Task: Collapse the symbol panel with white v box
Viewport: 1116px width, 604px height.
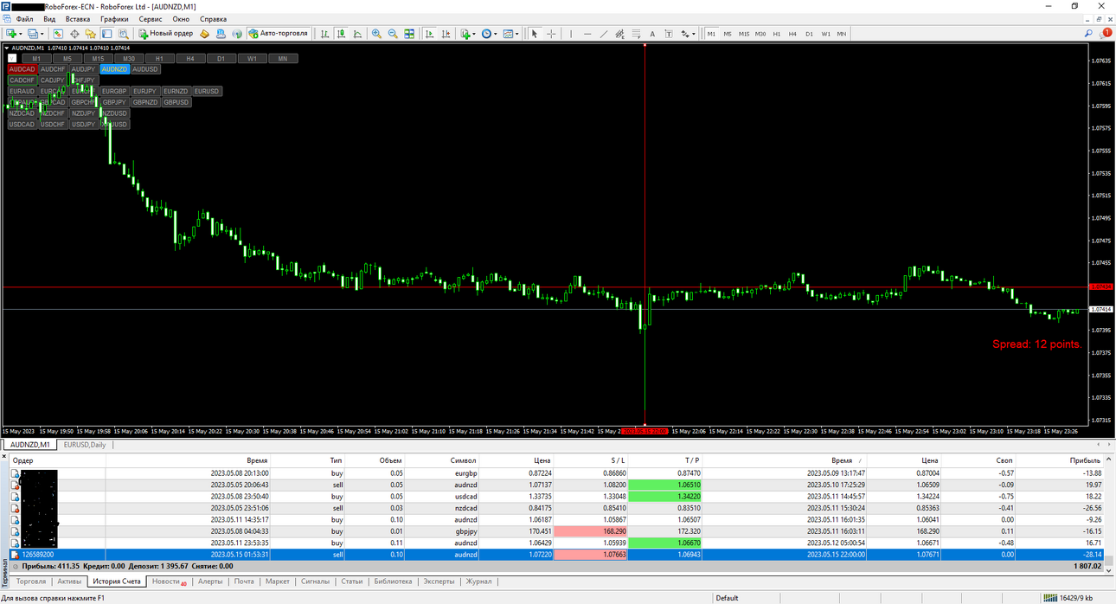Action: [x=12, y=59]
